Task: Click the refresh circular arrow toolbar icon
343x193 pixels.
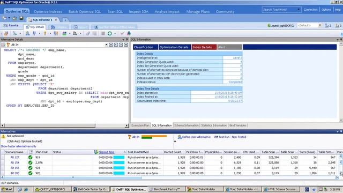Action: [109, 33]
